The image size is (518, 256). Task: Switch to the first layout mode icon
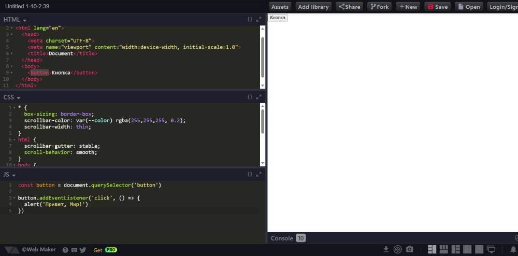coord(431,249)
